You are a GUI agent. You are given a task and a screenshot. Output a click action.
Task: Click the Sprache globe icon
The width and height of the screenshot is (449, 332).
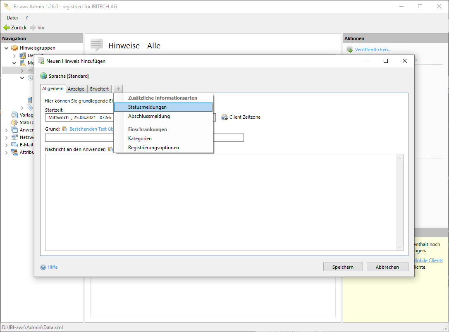point(43,76)
